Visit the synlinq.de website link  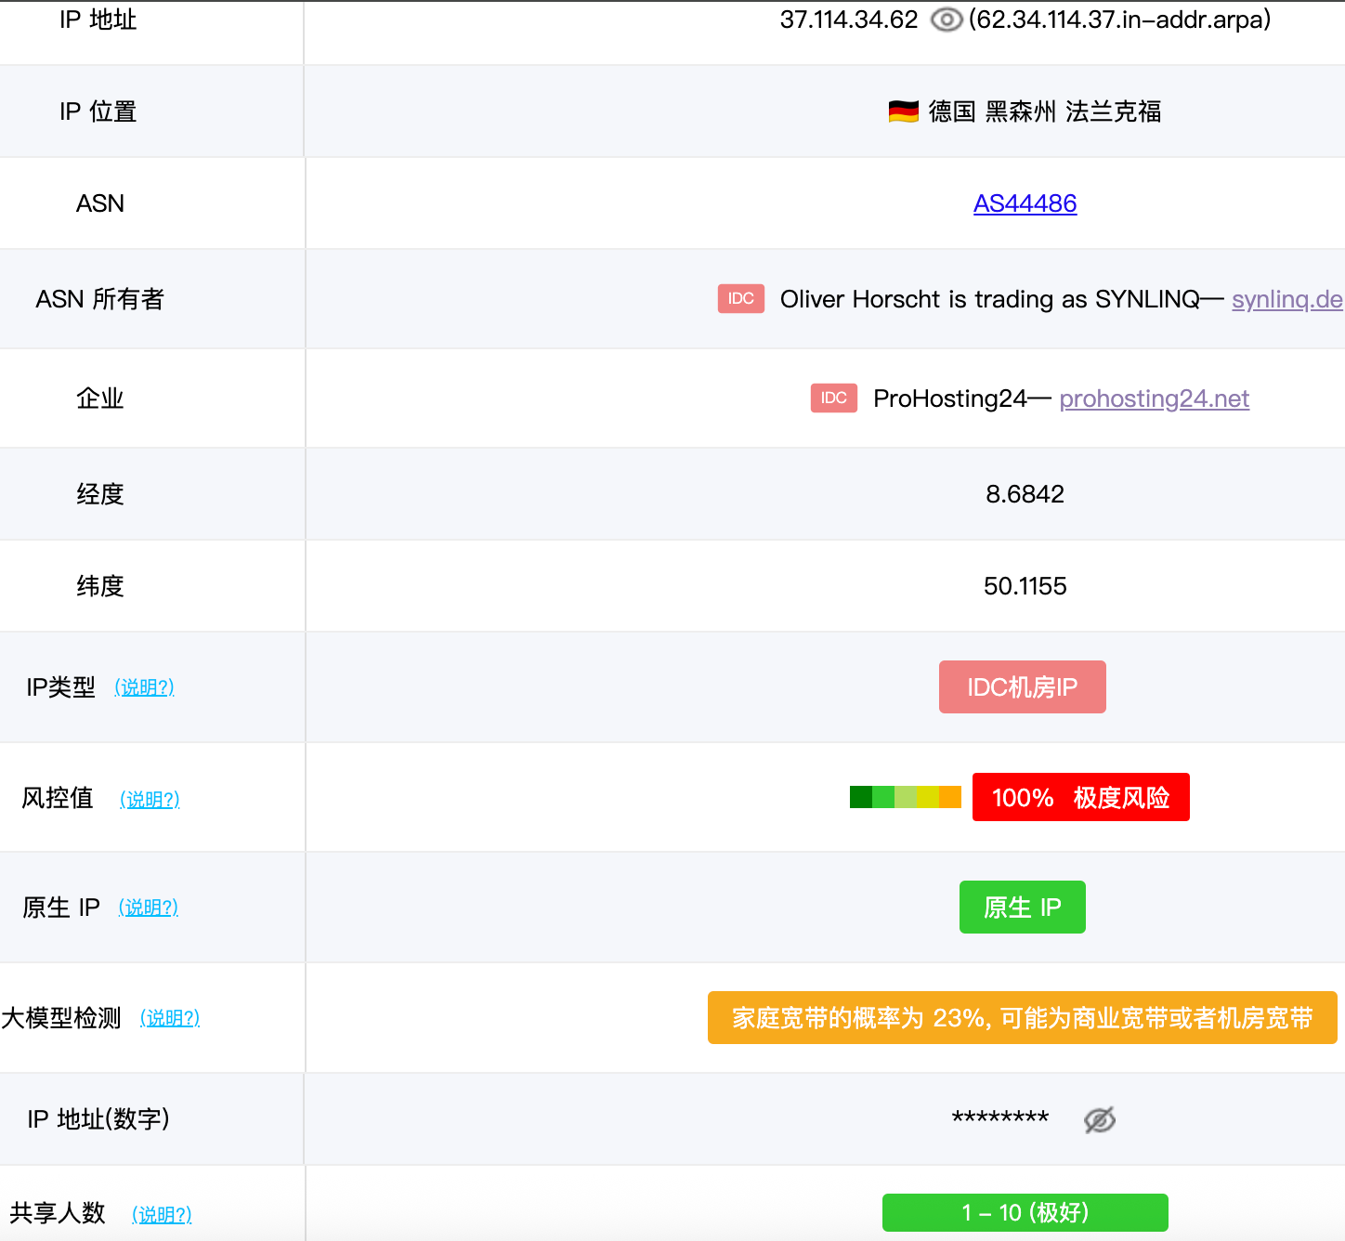click(1286, 299)
